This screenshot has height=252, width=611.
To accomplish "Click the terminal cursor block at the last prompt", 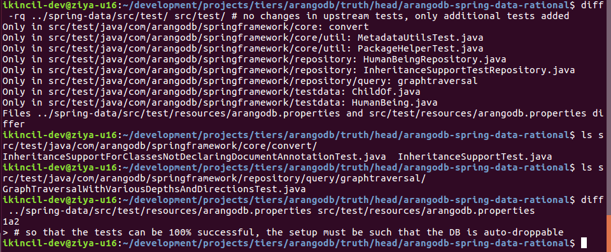I will click(x=584, y=243).
